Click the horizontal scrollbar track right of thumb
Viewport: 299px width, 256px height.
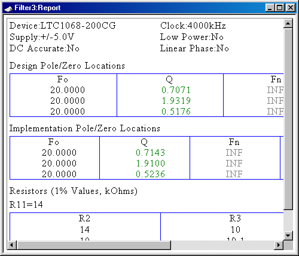pyautogui.click(x=222, y=245)
